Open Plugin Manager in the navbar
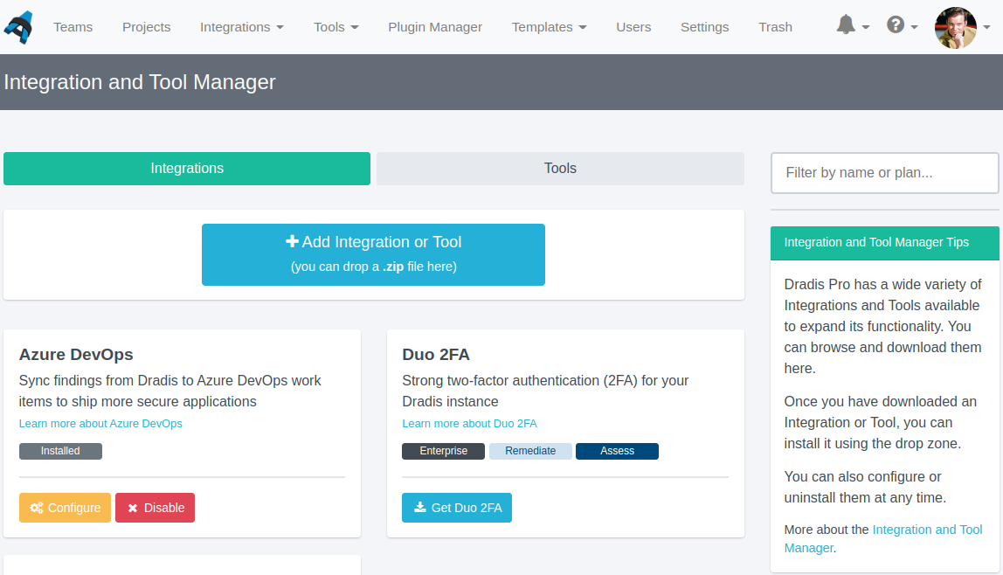The height and width of the screenshot is (575, 1003). [435, 27]
